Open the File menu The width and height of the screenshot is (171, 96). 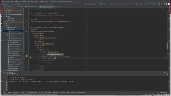[5, 1]
